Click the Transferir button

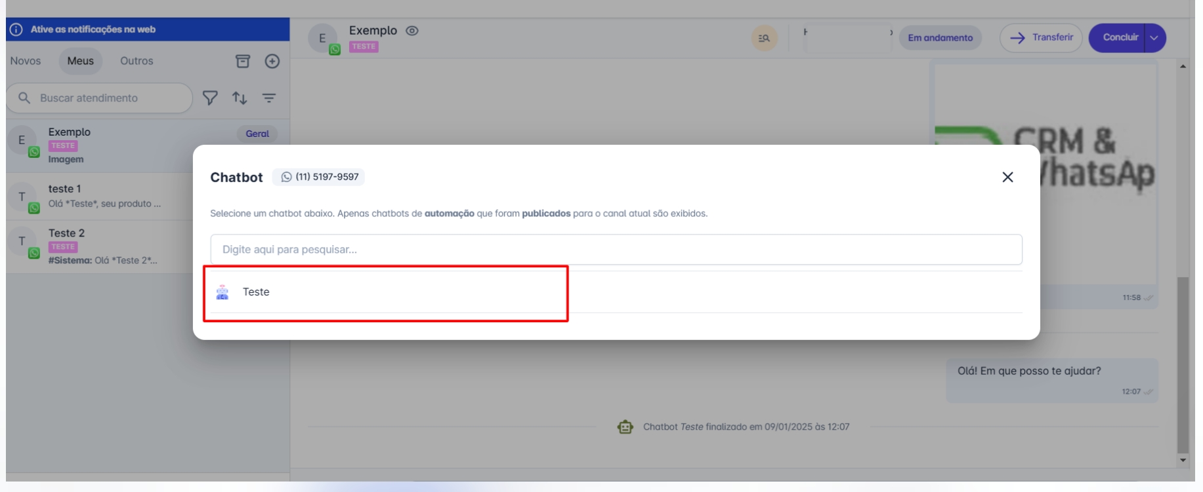[x=1041, y=38]
